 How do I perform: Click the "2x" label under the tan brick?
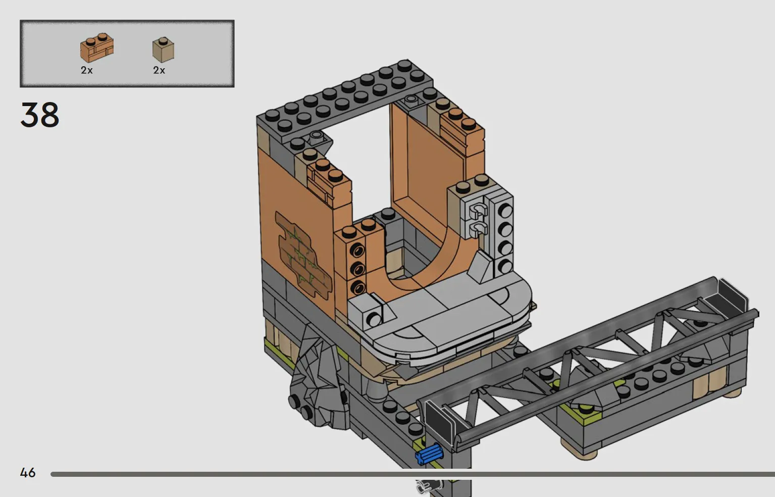pos(159,70)
